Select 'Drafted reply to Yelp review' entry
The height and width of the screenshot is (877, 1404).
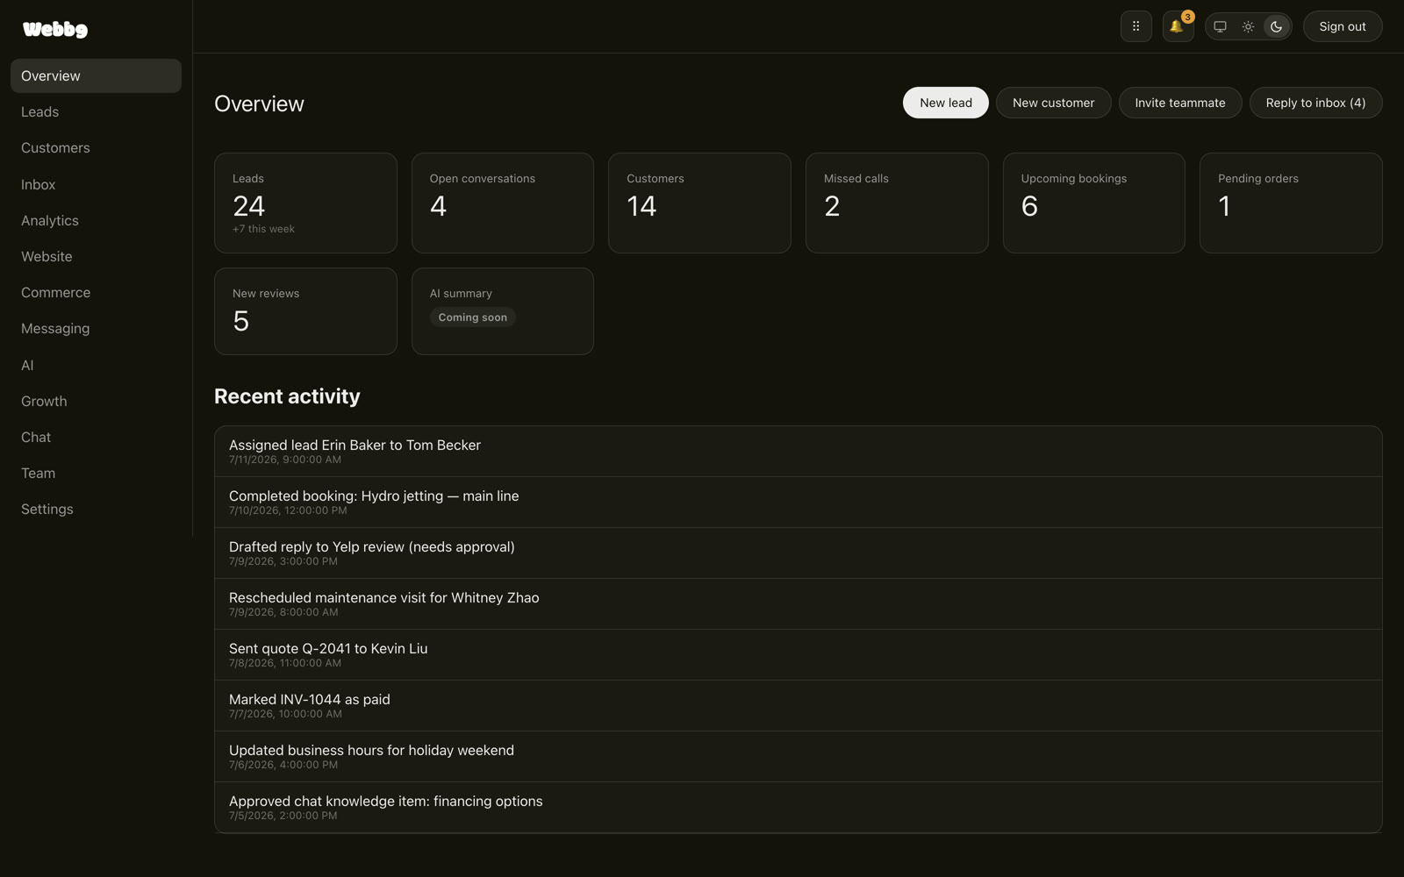pos(798,553)
